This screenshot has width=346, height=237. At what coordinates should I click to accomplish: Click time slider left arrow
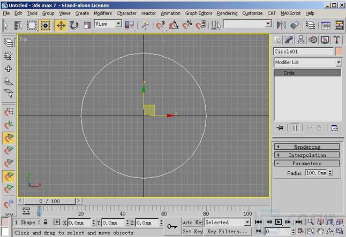pyautogui.click(x=20, y=201)
